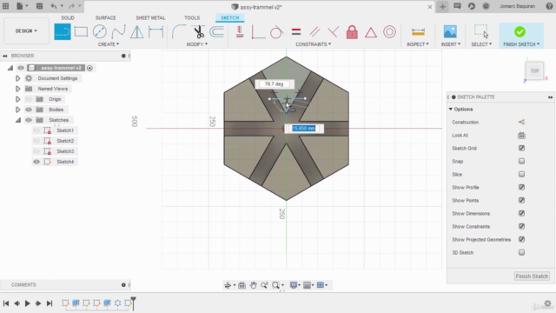
Task: Open the INSPECT dropdown menu
Action: click(x=417, y=44)
